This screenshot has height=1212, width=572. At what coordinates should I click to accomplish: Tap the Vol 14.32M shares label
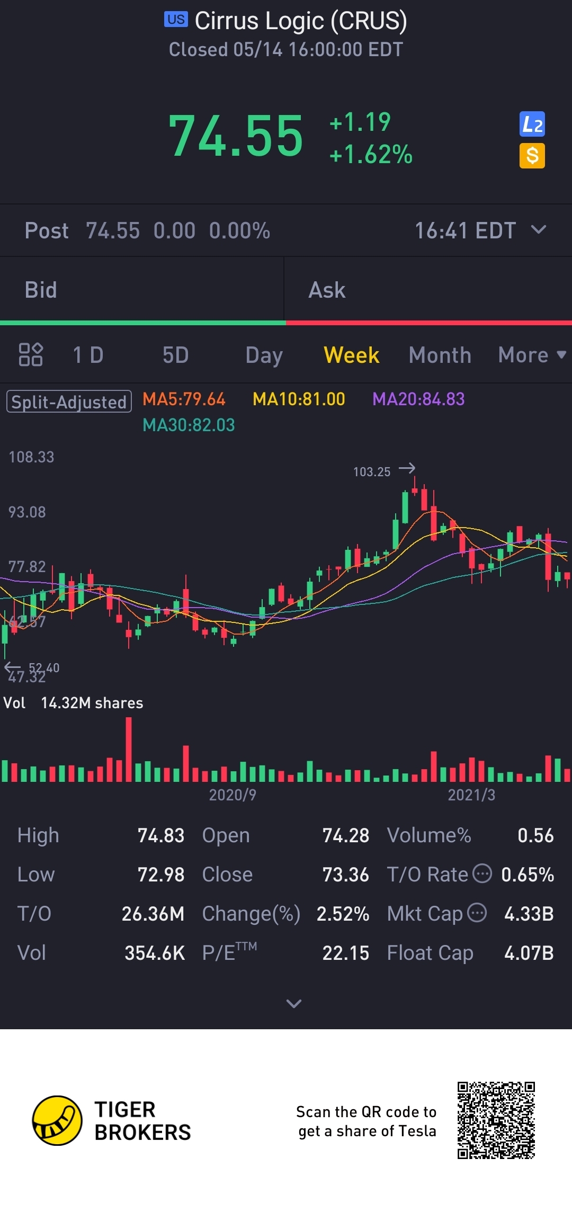click(x=73, y=703)
